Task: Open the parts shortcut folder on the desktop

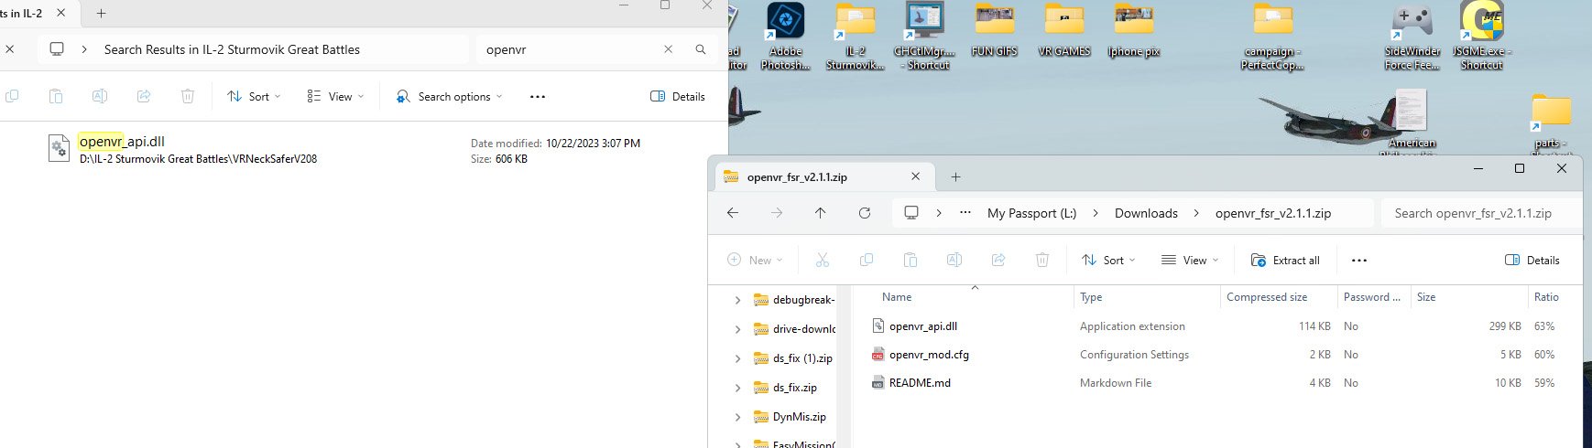Action: (1551, 122)
